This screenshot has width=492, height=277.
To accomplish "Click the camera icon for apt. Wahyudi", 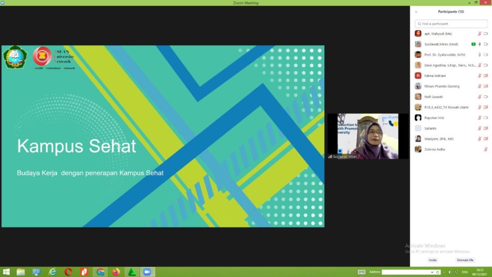I will tap(486, 34).
